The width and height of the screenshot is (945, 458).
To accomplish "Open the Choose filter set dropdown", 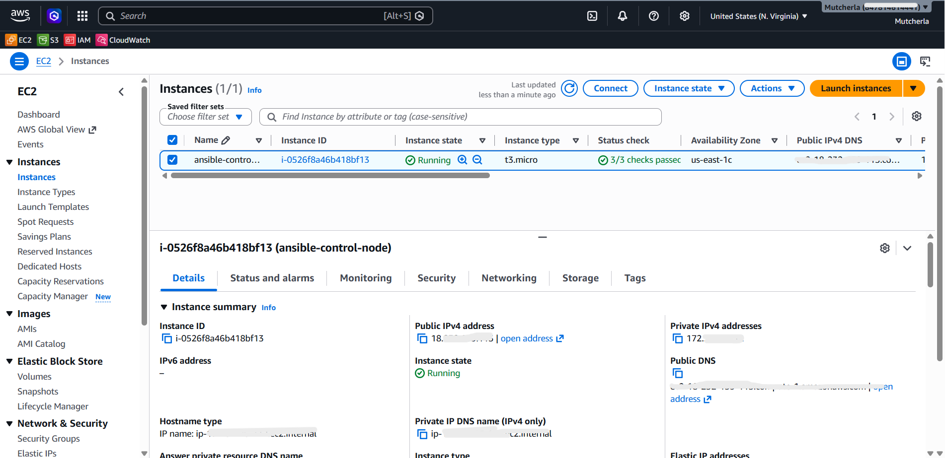I will click(x=206, y=117).
